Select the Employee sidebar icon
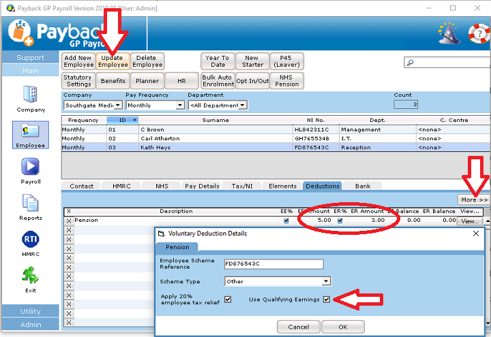Image resolution: width=491 pixels, height=337 pixels. [30, 131]
